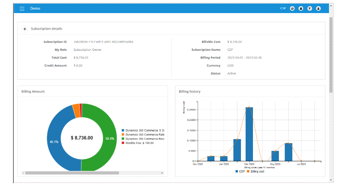Toggle Monthly Fee legend entry
The height and width of the screenshot is (189, 341).
(x=136, y=143)
